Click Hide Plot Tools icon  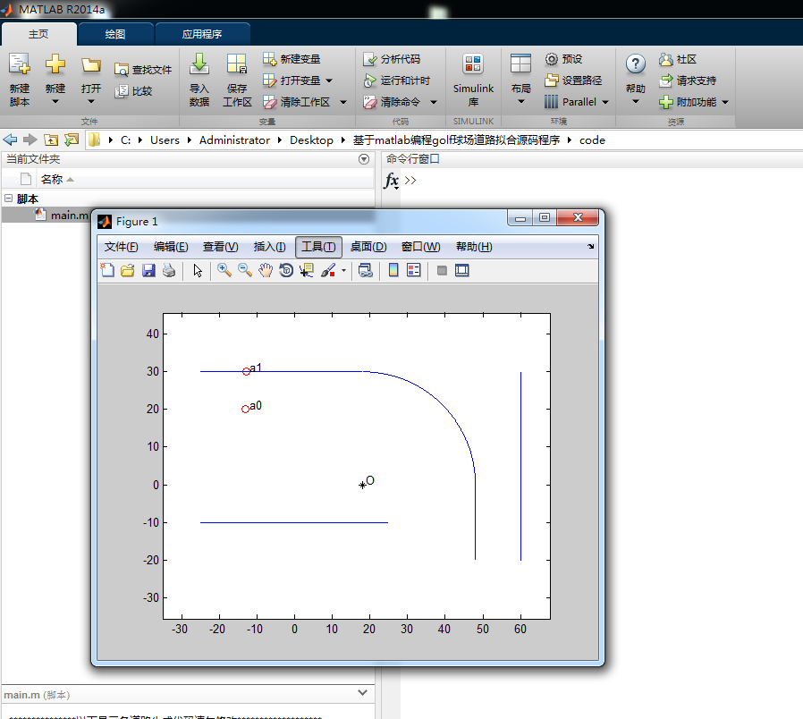pos(442,270)
